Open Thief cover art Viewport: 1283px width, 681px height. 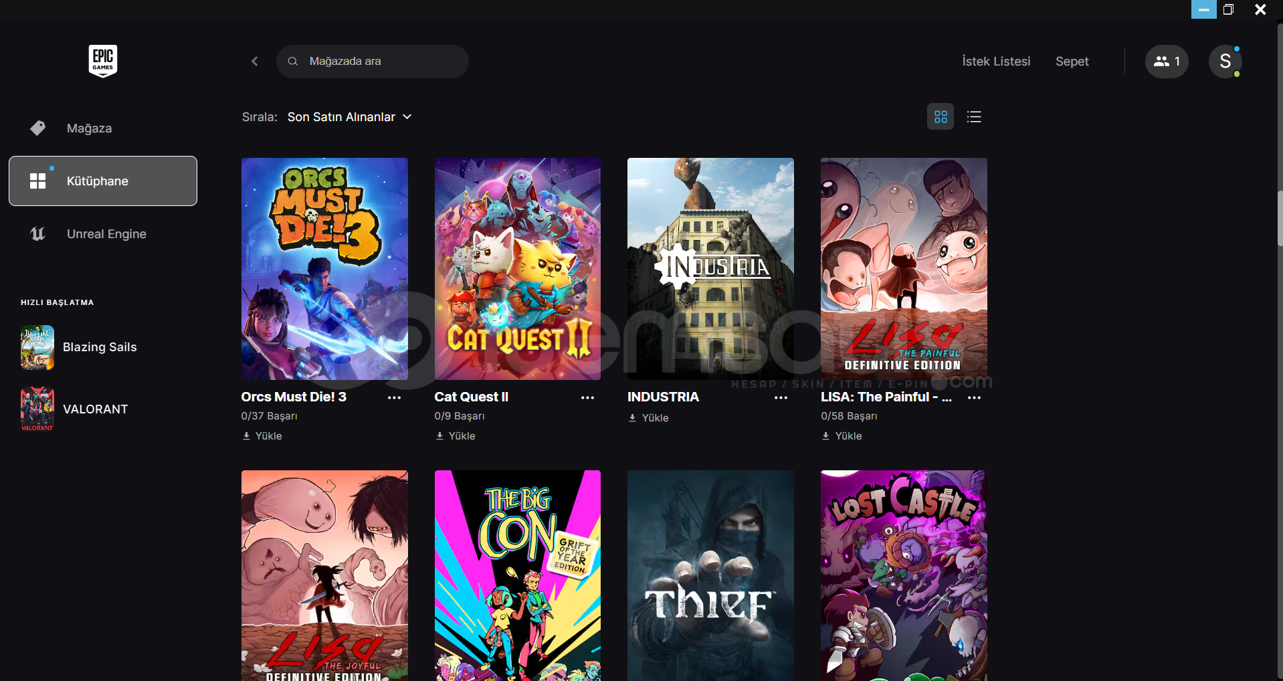point(710,575)
